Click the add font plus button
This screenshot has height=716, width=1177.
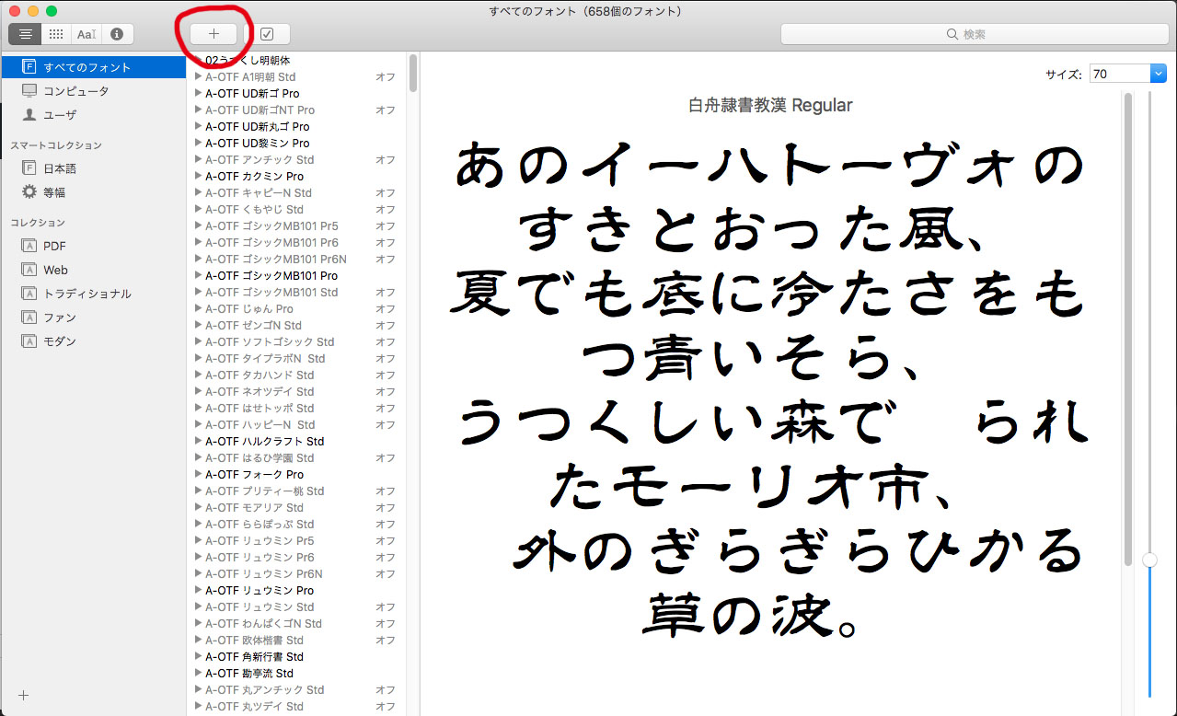coord(213,34)
